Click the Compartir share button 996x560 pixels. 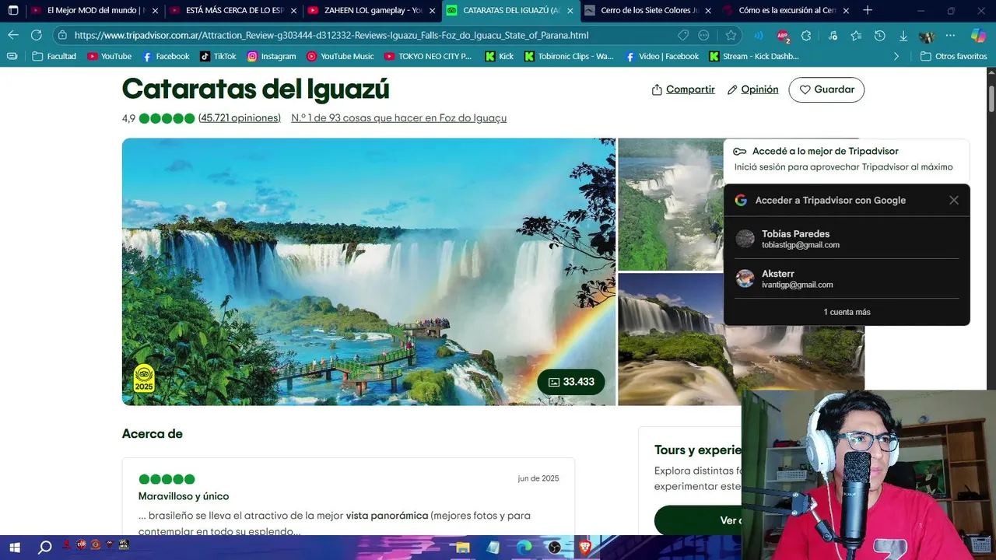(683, 89)
